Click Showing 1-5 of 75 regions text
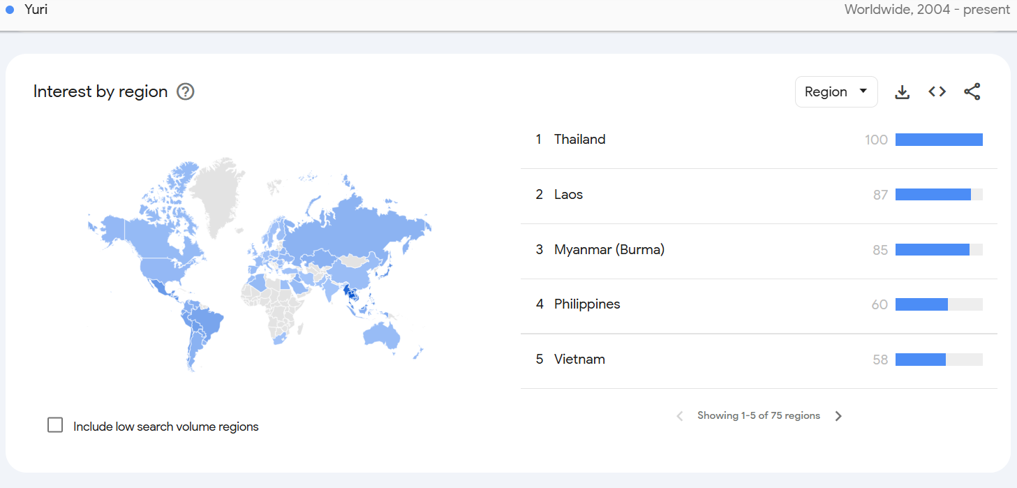1017x488 pixels. coord(759,415)
